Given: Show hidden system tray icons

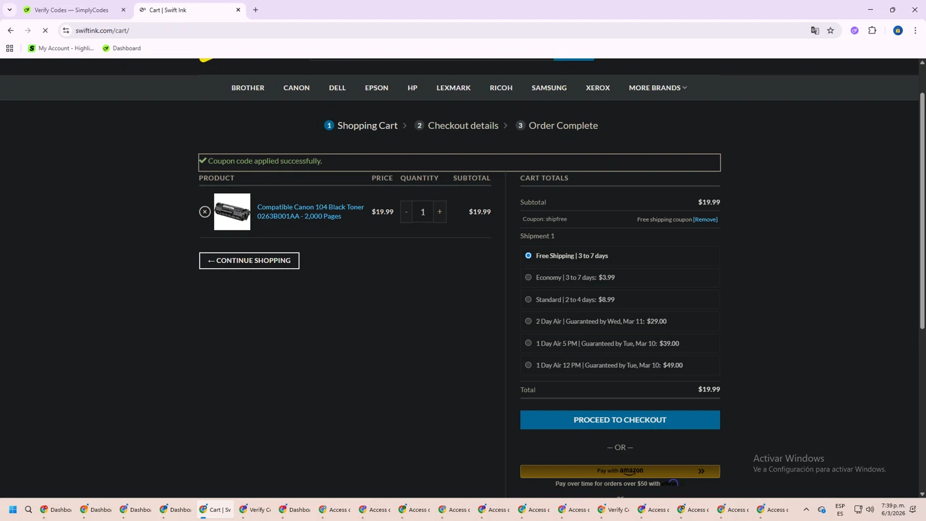Looking at the screenshot, I should (806, 510).
